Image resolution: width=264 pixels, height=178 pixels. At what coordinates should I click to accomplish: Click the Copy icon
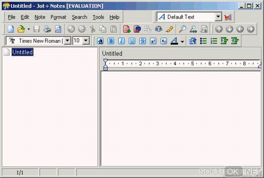[103, 29]
